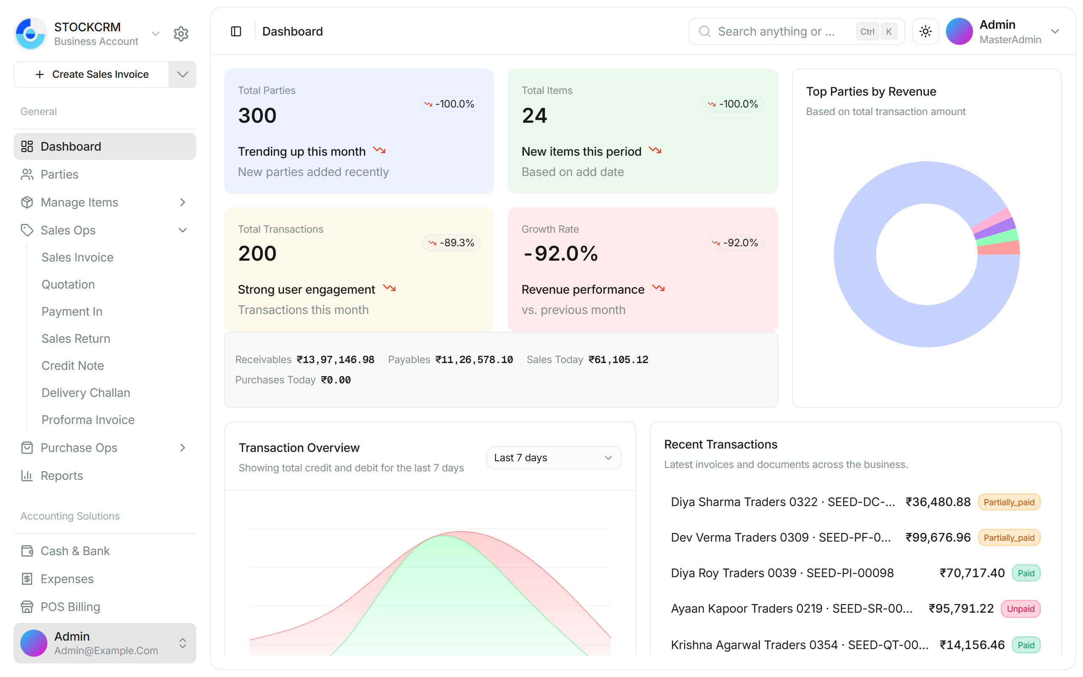Expand Manage Items submenu chevron

(183, 202)
